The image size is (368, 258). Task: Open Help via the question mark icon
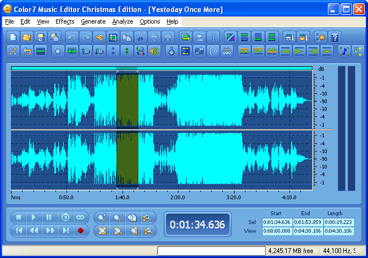click(x=334, y=37)
